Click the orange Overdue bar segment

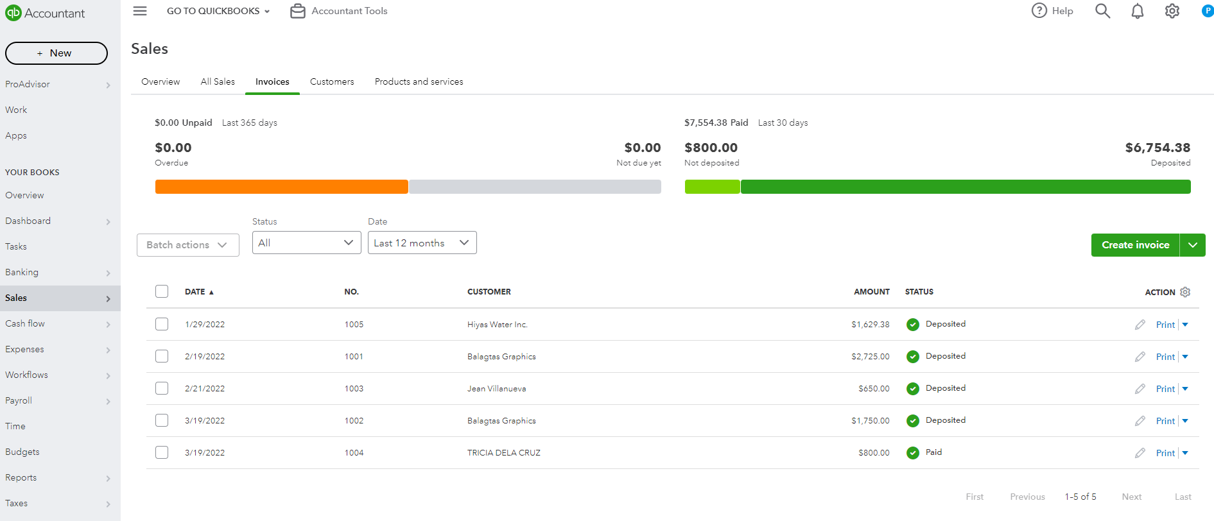click(x=281, y=187)
